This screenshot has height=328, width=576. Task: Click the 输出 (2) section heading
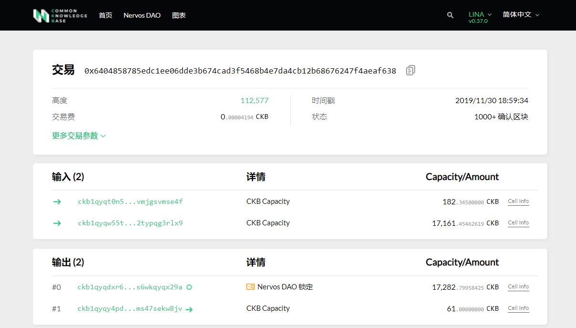[68, 262]
